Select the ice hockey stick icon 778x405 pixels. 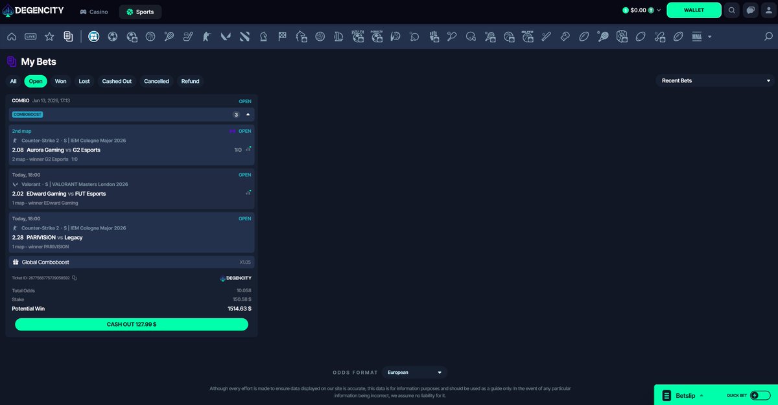coord(188,37)
